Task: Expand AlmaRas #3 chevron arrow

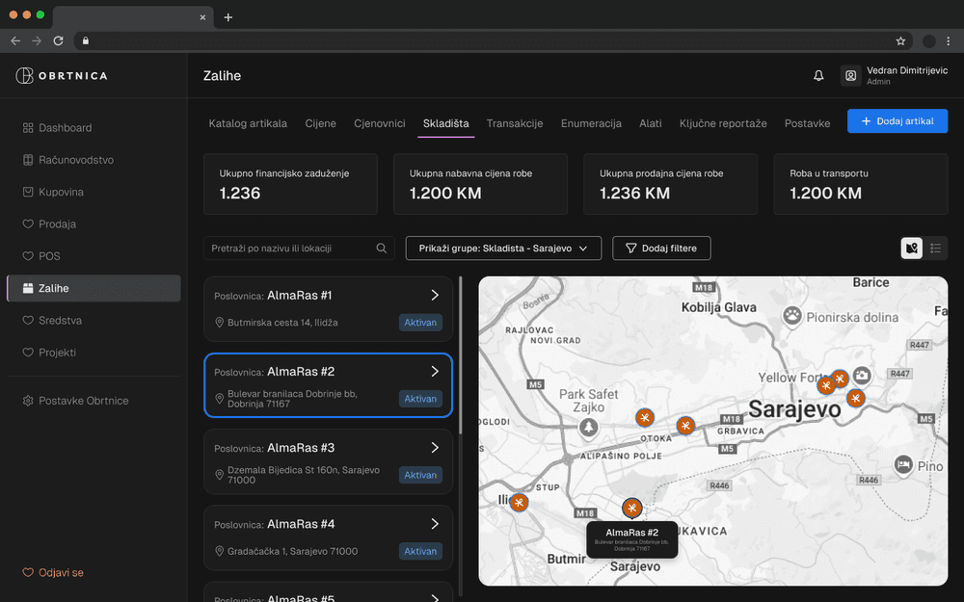Action: pos(435,448)
